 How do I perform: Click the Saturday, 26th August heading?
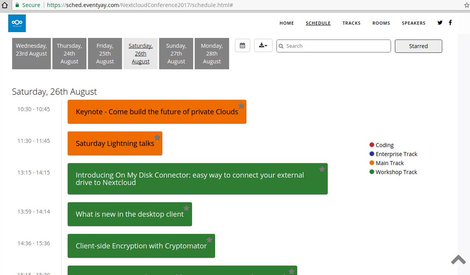tap(54, 92)
